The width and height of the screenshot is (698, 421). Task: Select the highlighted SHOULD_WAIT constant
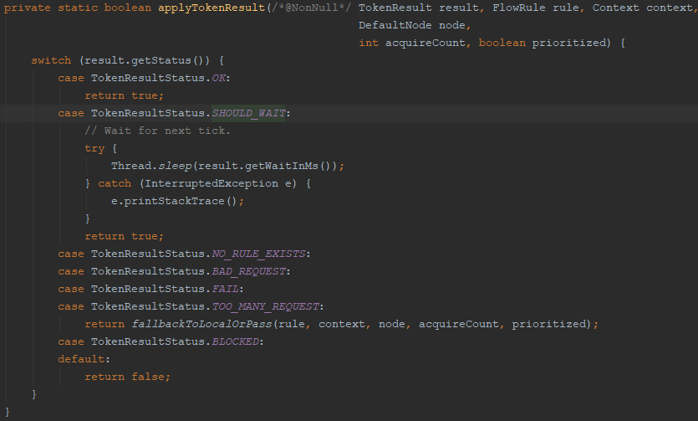[249, 113]
